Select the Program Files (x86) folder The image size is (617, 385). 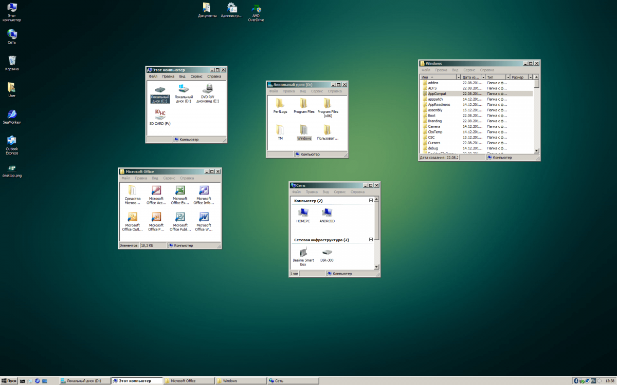pyautogui.click(x=328, y=104)
